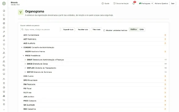Screen dimensions: 179x112
Task: Click the warning badge on AUDIN Auditoria Interna row
Action: (165, 52)
